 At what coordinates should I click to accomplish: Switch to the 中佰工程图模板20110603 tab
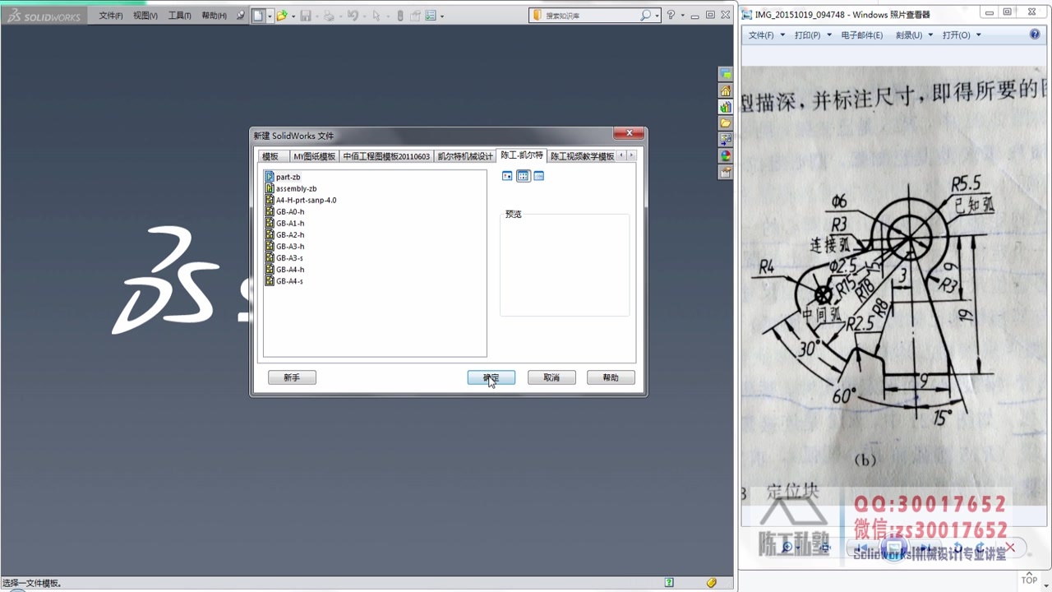[386, 156]
